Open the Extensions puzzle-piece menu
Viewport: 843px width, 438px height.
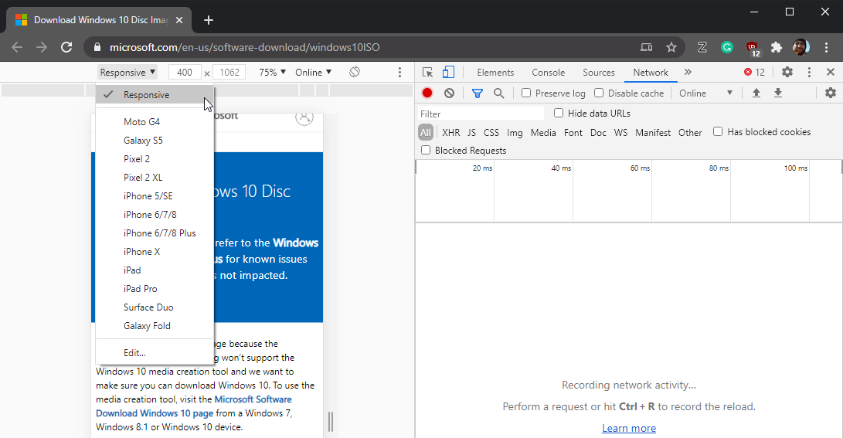[777, 47]
